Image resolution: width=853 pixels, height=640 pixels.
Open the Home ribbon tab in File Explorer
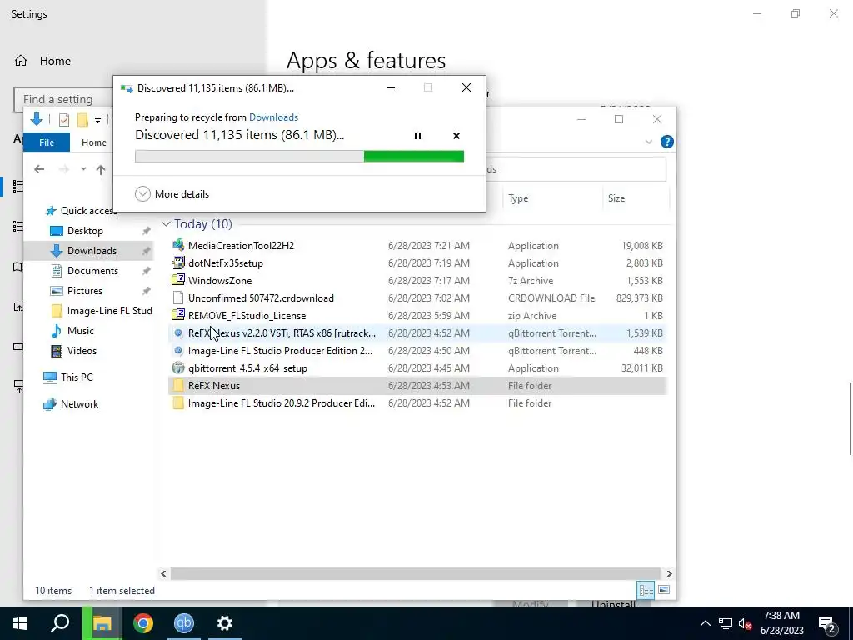(x=94, y=142)
